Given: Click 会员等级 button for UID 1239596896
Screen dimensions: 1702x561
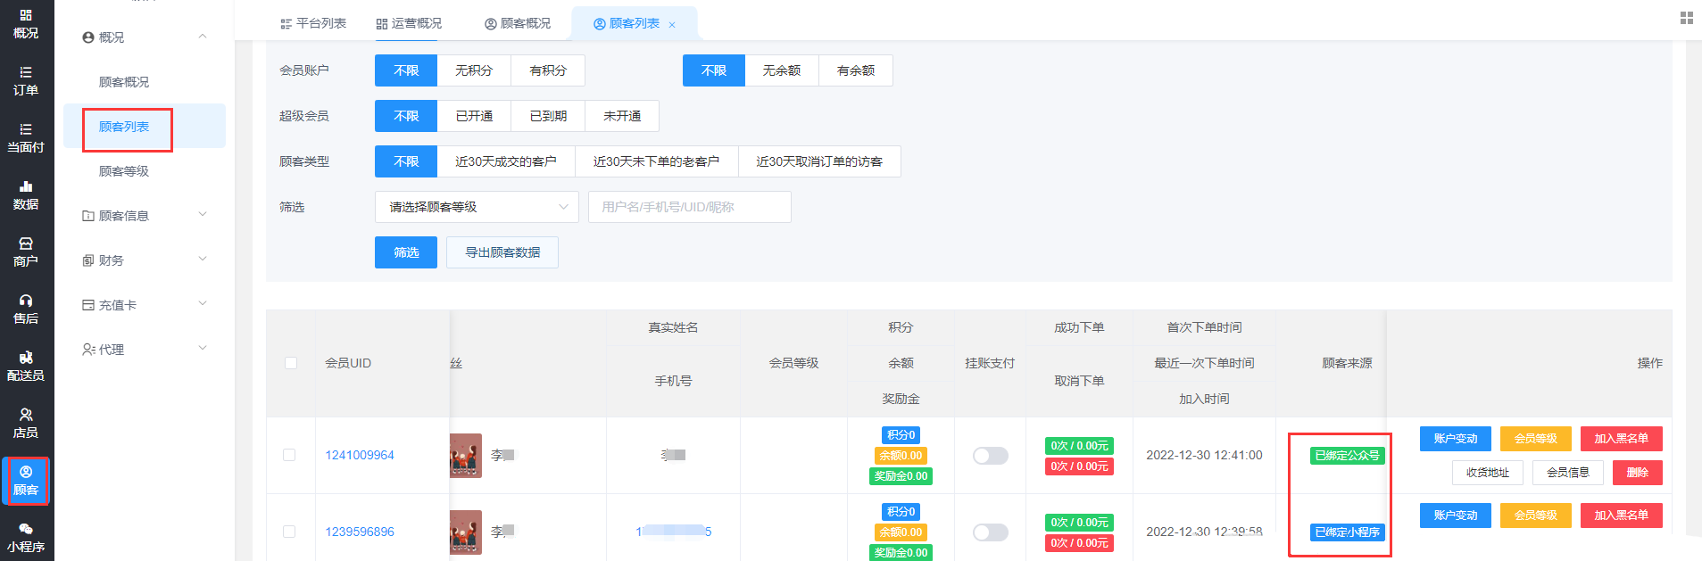Looking at the screenshot, I should [1536, 516].
